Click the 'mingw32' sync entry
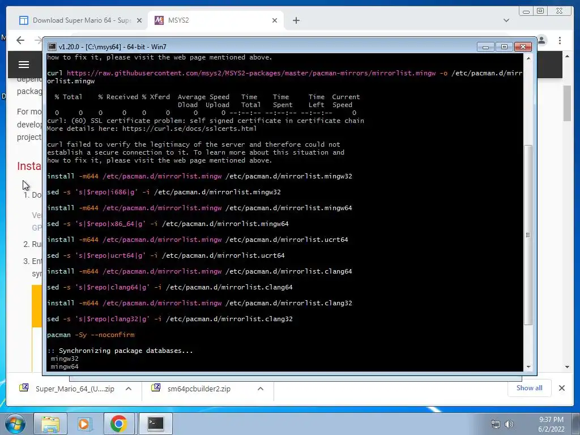Viewport: 580px width, 435px height. click(65, 359)
